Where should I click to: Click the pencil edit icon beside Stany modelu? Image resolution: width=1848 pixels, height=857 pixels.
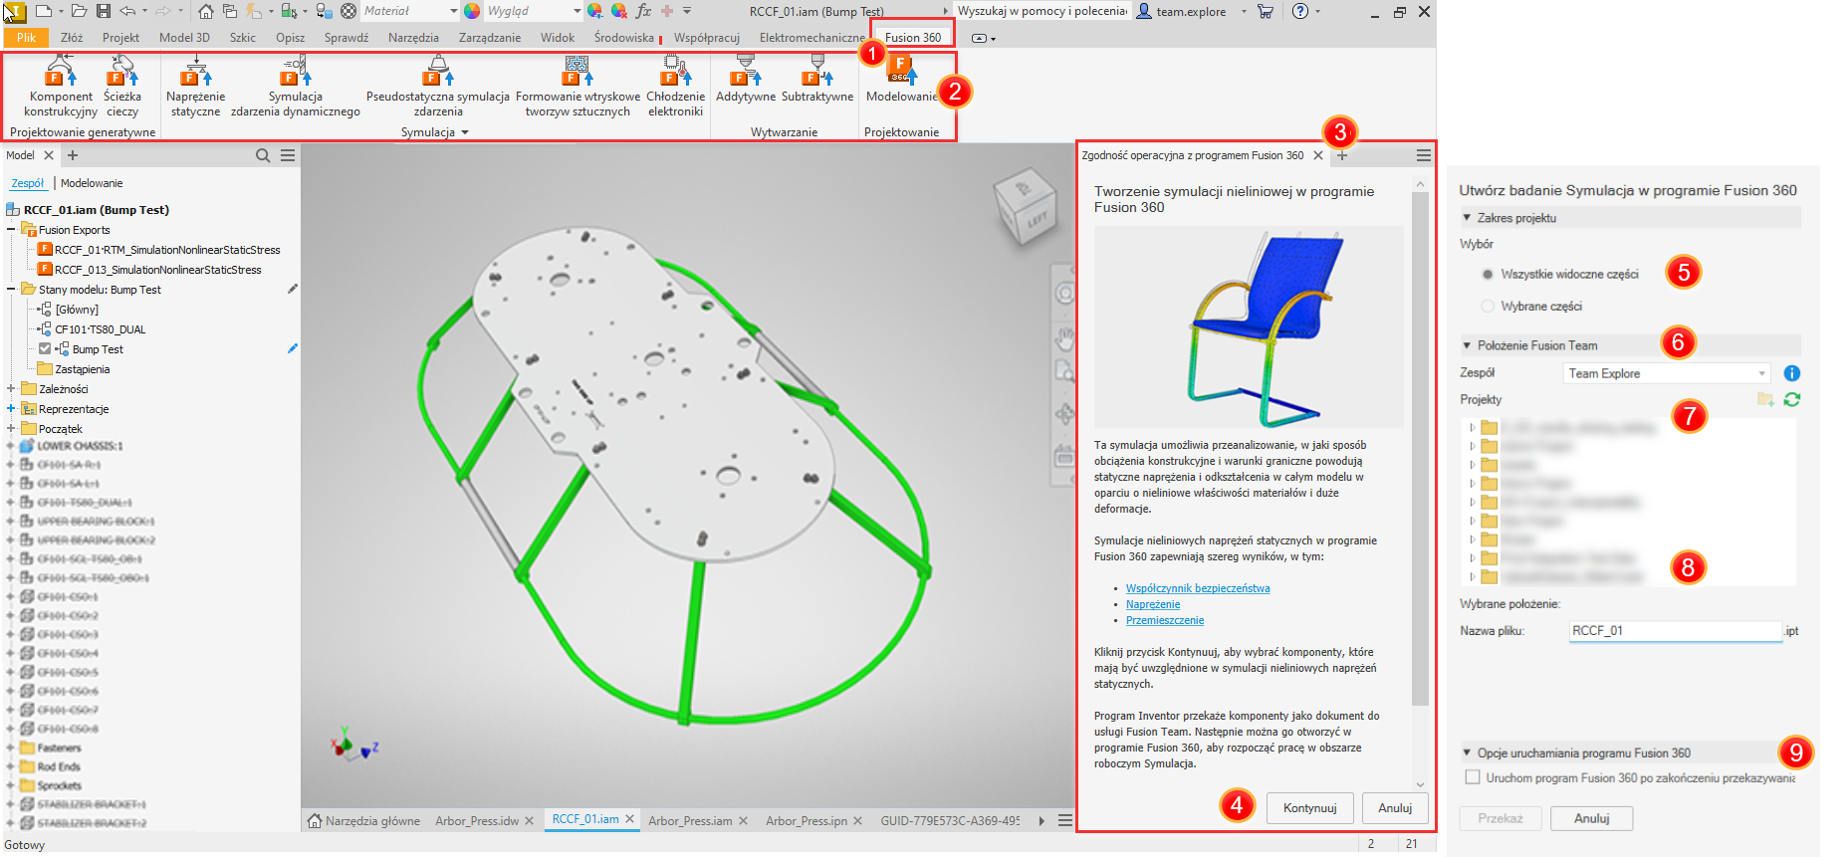tap(292, 289)
